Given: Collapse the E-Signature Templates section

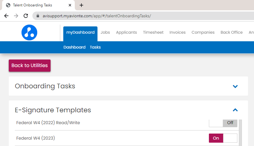Looking at the screenshot, I should click(x=235, y=110).
